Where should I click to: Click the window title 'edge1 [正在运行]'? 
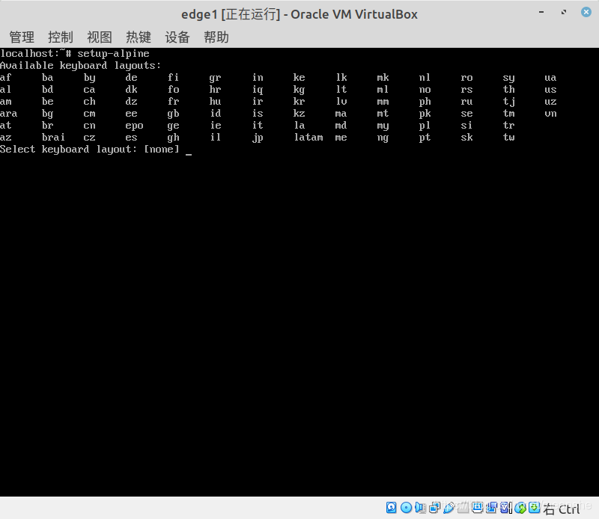pyautogui.click(x=231, y=14)
